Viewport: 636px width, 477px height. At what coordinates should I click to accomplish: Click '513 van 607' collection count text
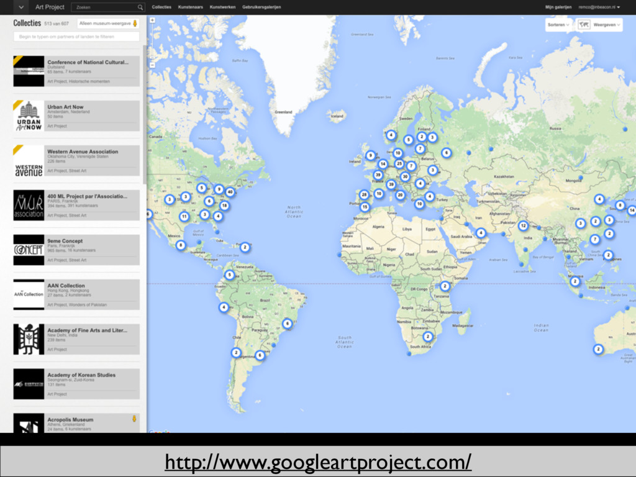click(x=57, y=24)
